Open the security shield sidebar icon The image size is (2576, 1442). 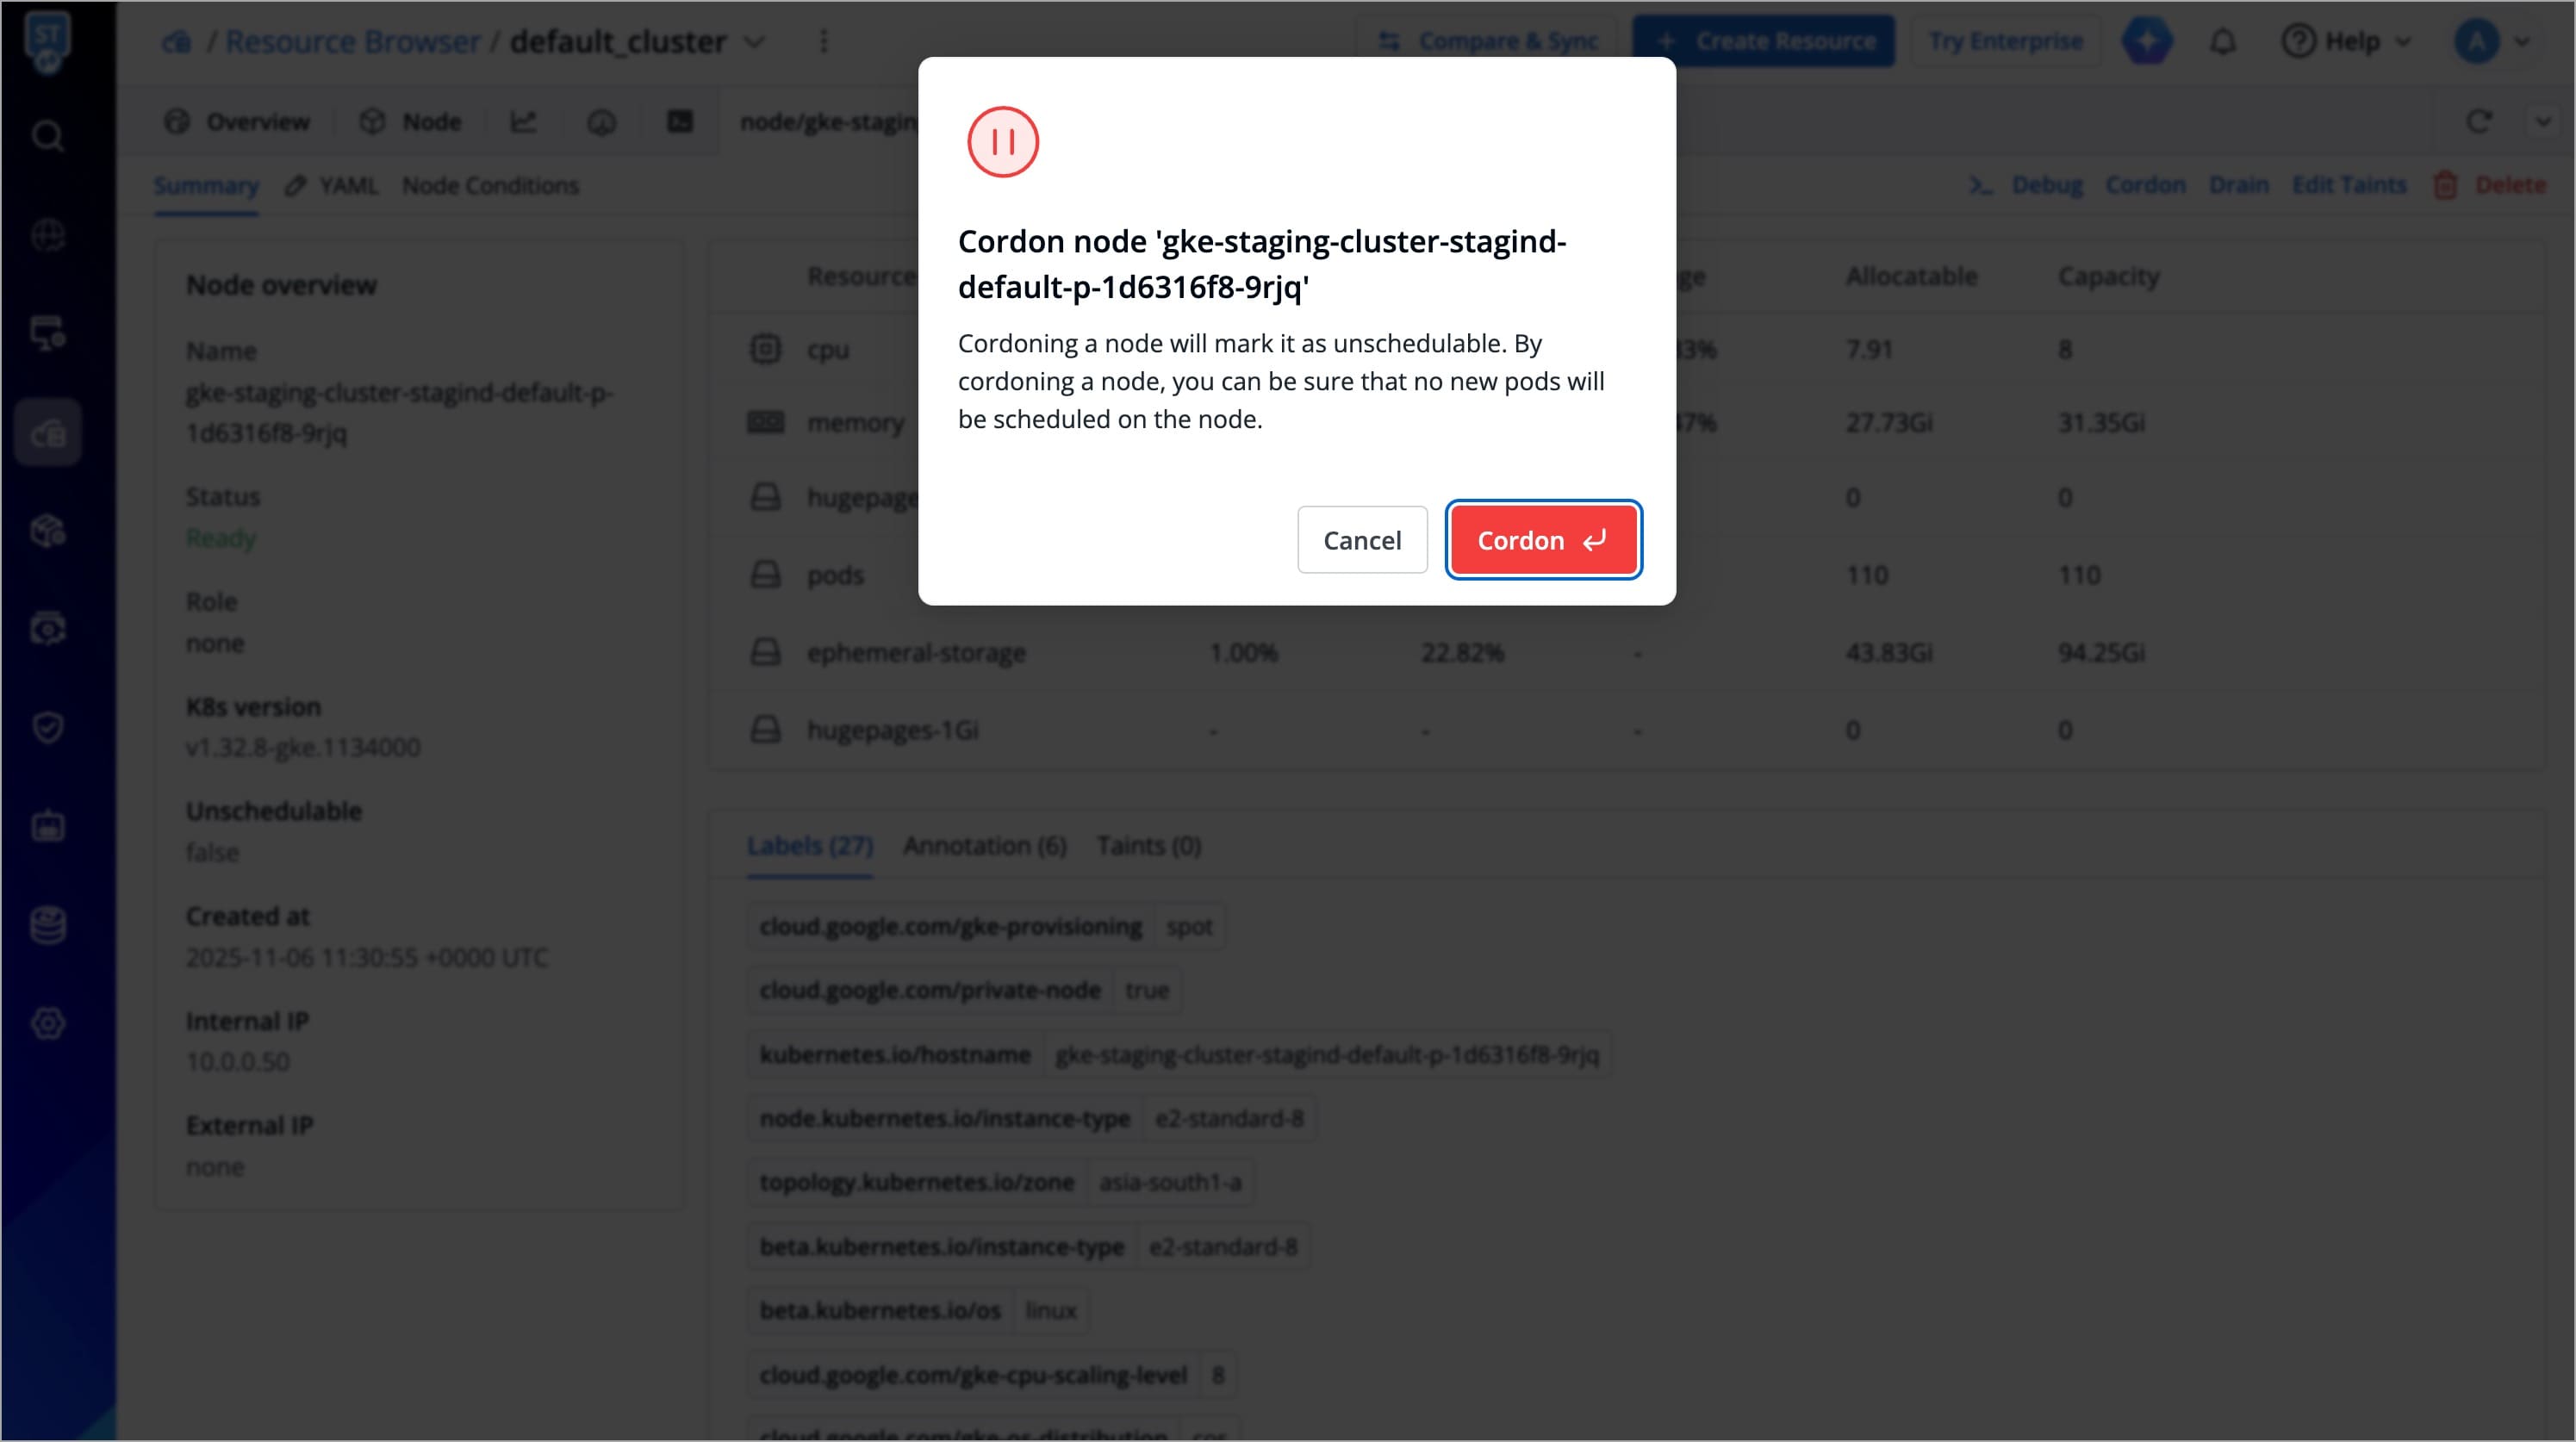[47, 727]
